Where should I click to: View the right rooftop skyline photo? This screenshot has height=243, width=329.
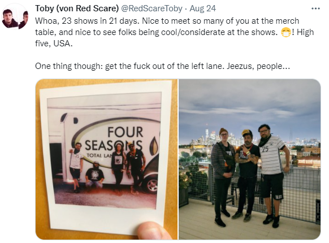[249, 159]
